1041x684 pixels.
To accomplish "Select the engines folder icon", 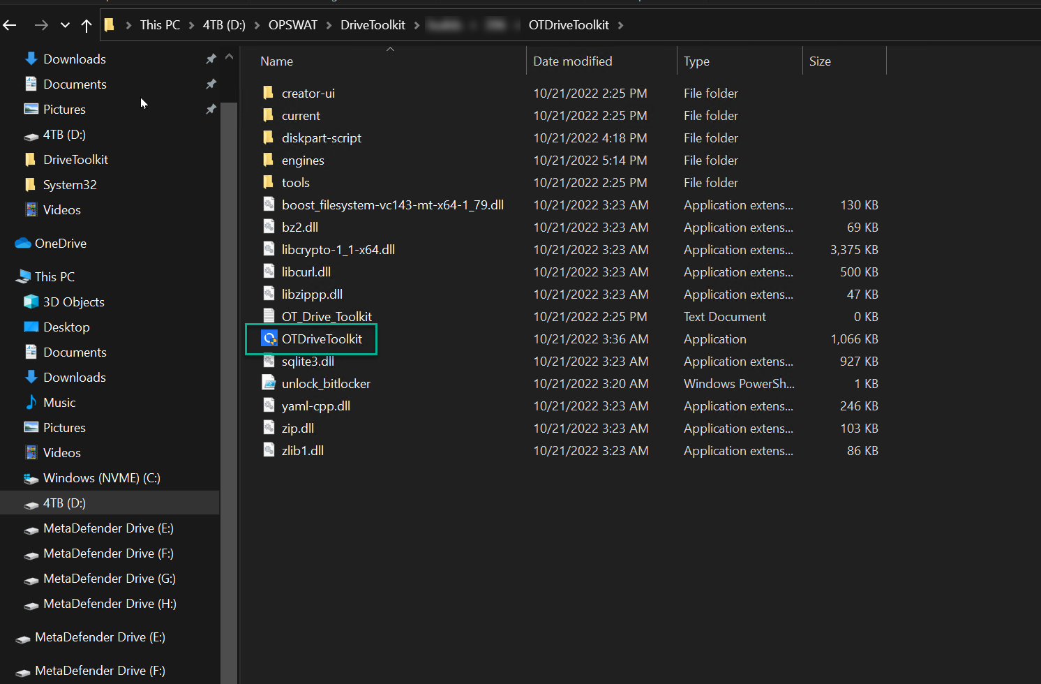I will pyautogui.click(x=268, y=160).
